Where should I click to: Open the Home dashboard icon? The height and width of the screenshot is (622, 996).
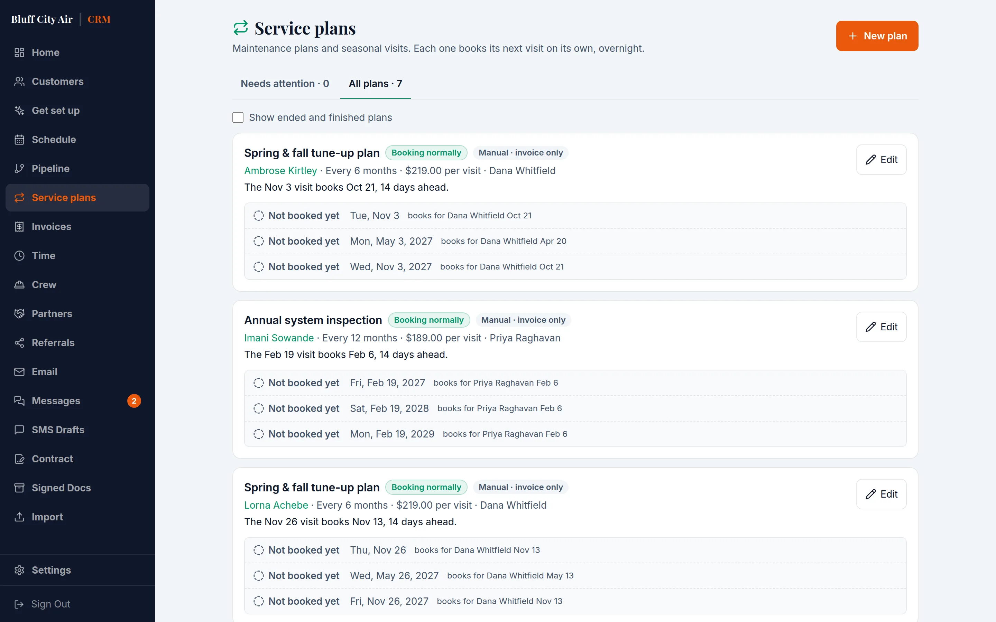(19, 53)
